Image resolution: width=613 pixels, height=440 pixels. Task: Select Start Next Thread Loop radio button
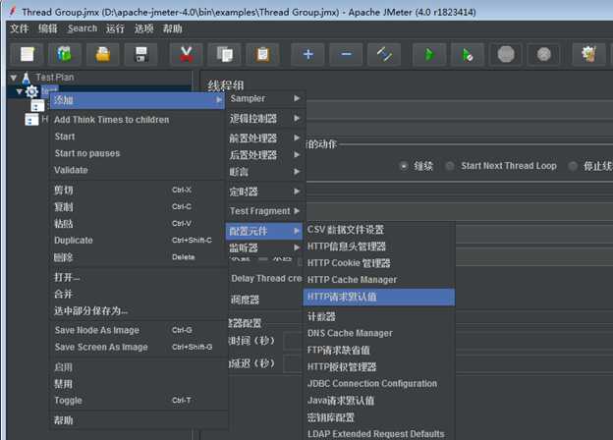tap(450, 166)
